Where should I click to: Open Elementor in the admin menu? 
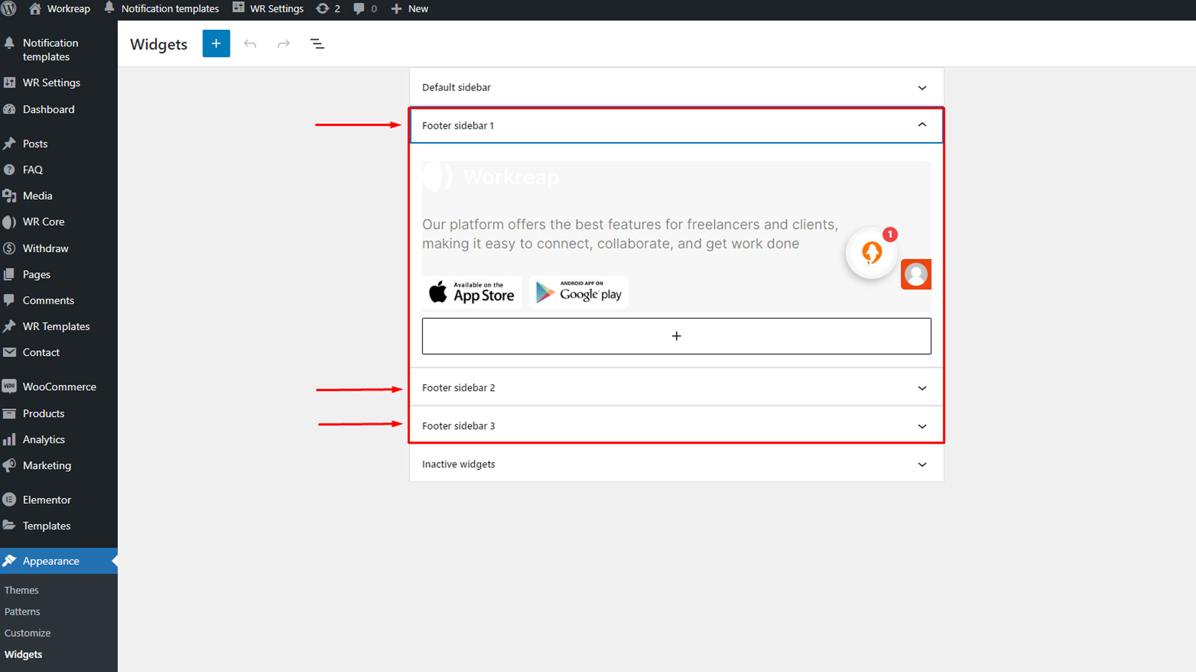(47, 500)
